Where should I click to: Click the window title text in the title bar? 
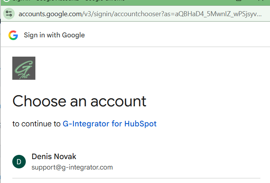pyautogui.click(x=69, y=0)
